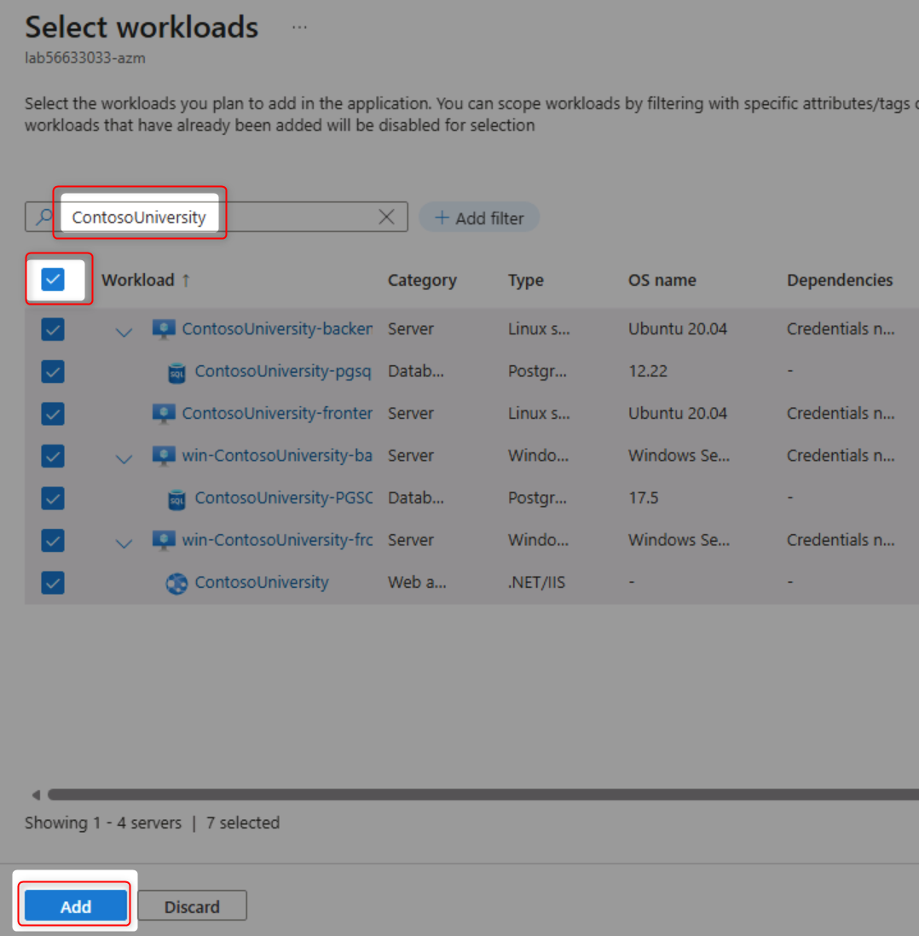Click the server icon of ContosoUniversity-backend
The width and height of the screenshot is (919, 936).
pos(164,328)
